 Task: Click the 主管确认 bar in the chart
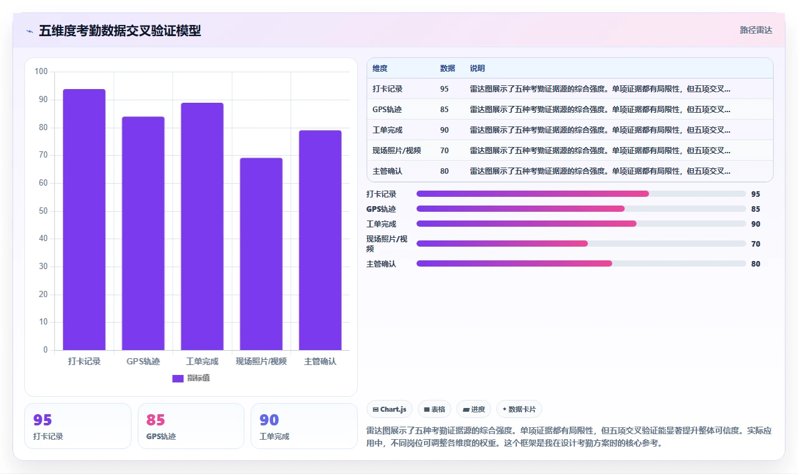pyautogui.click(x=320, y=240)
